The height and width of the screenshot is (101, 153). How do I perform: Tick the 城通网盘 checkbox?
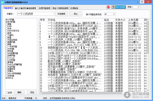(6, 42)
